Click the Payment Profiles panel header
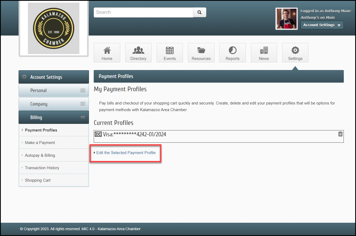The width and height of the screenshot is (356, 236). coord(219,76)
